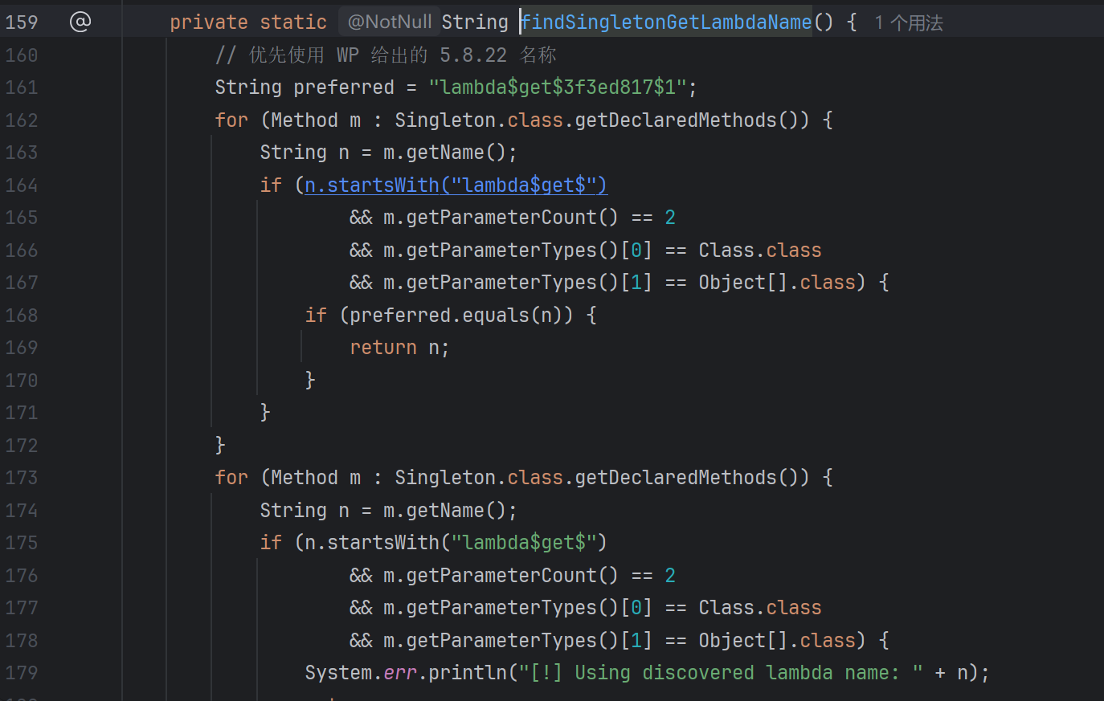Screen dimensions: 1104x701
Task: Place caret in the "lambda$get$3f3ed817$1" string
Action: click(x=558, y=88)
